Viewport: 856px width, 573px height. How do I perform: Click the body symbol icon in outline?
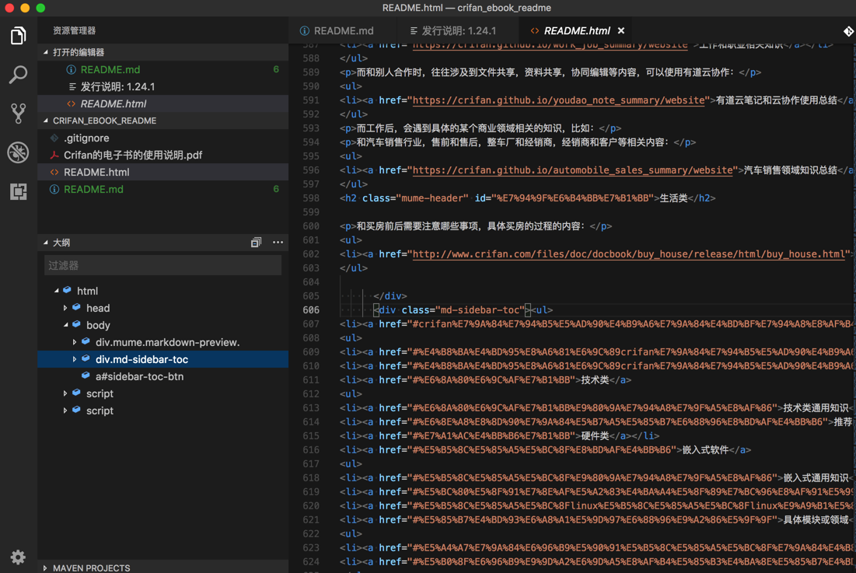[x=76, y=325]
